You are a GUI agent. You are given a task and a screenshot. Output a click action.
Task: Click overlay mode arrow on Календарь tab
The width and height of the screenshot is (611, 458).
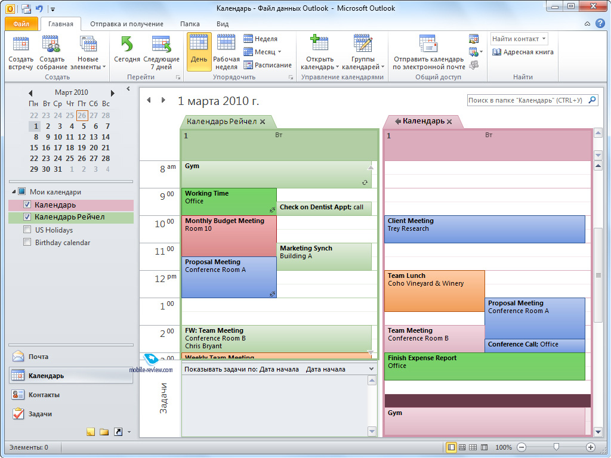[x=398, y=121]
